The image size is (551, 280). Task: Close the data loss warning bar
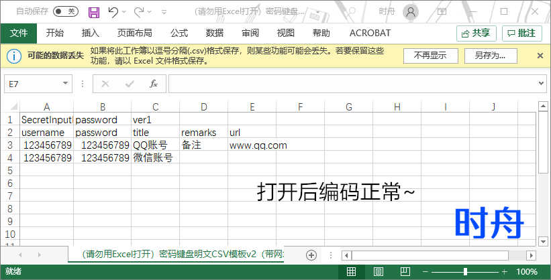540,56
